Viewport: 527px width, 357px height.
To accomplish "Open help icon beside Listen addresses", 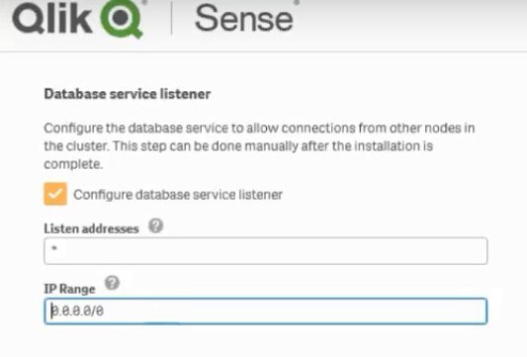I will pyautogui.click(x=156, y=225).
